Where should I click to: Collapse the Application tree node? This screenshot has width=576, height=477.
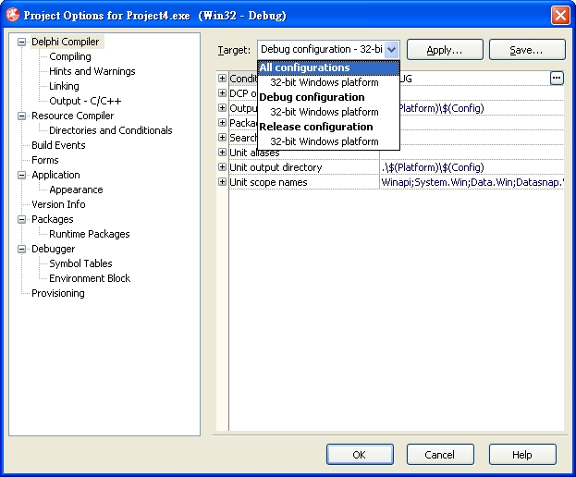coord(21,175)
